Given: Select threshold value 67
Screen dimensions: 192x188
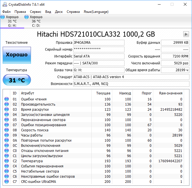Looking at the screenshot, I should (149, 125).
